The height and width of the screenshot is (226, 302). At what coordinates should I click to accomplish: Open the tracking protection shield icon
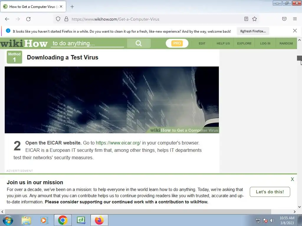[x=58, y=19]
